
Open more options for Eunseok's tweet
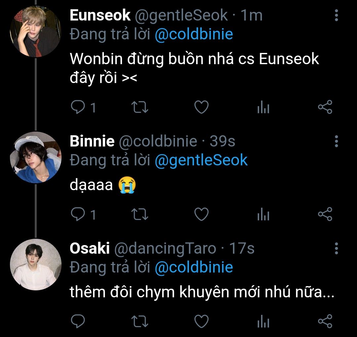[x=336, y=15]
